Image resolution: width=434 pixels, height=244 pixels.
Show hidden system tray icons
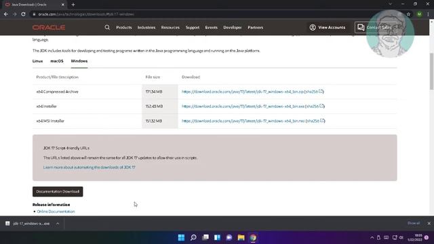[372, 238]
